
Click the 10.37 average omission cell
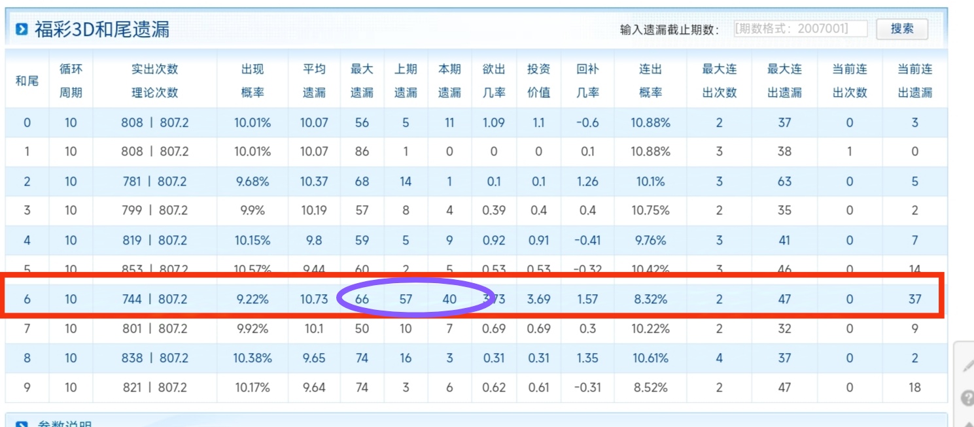tap(314, 181)
